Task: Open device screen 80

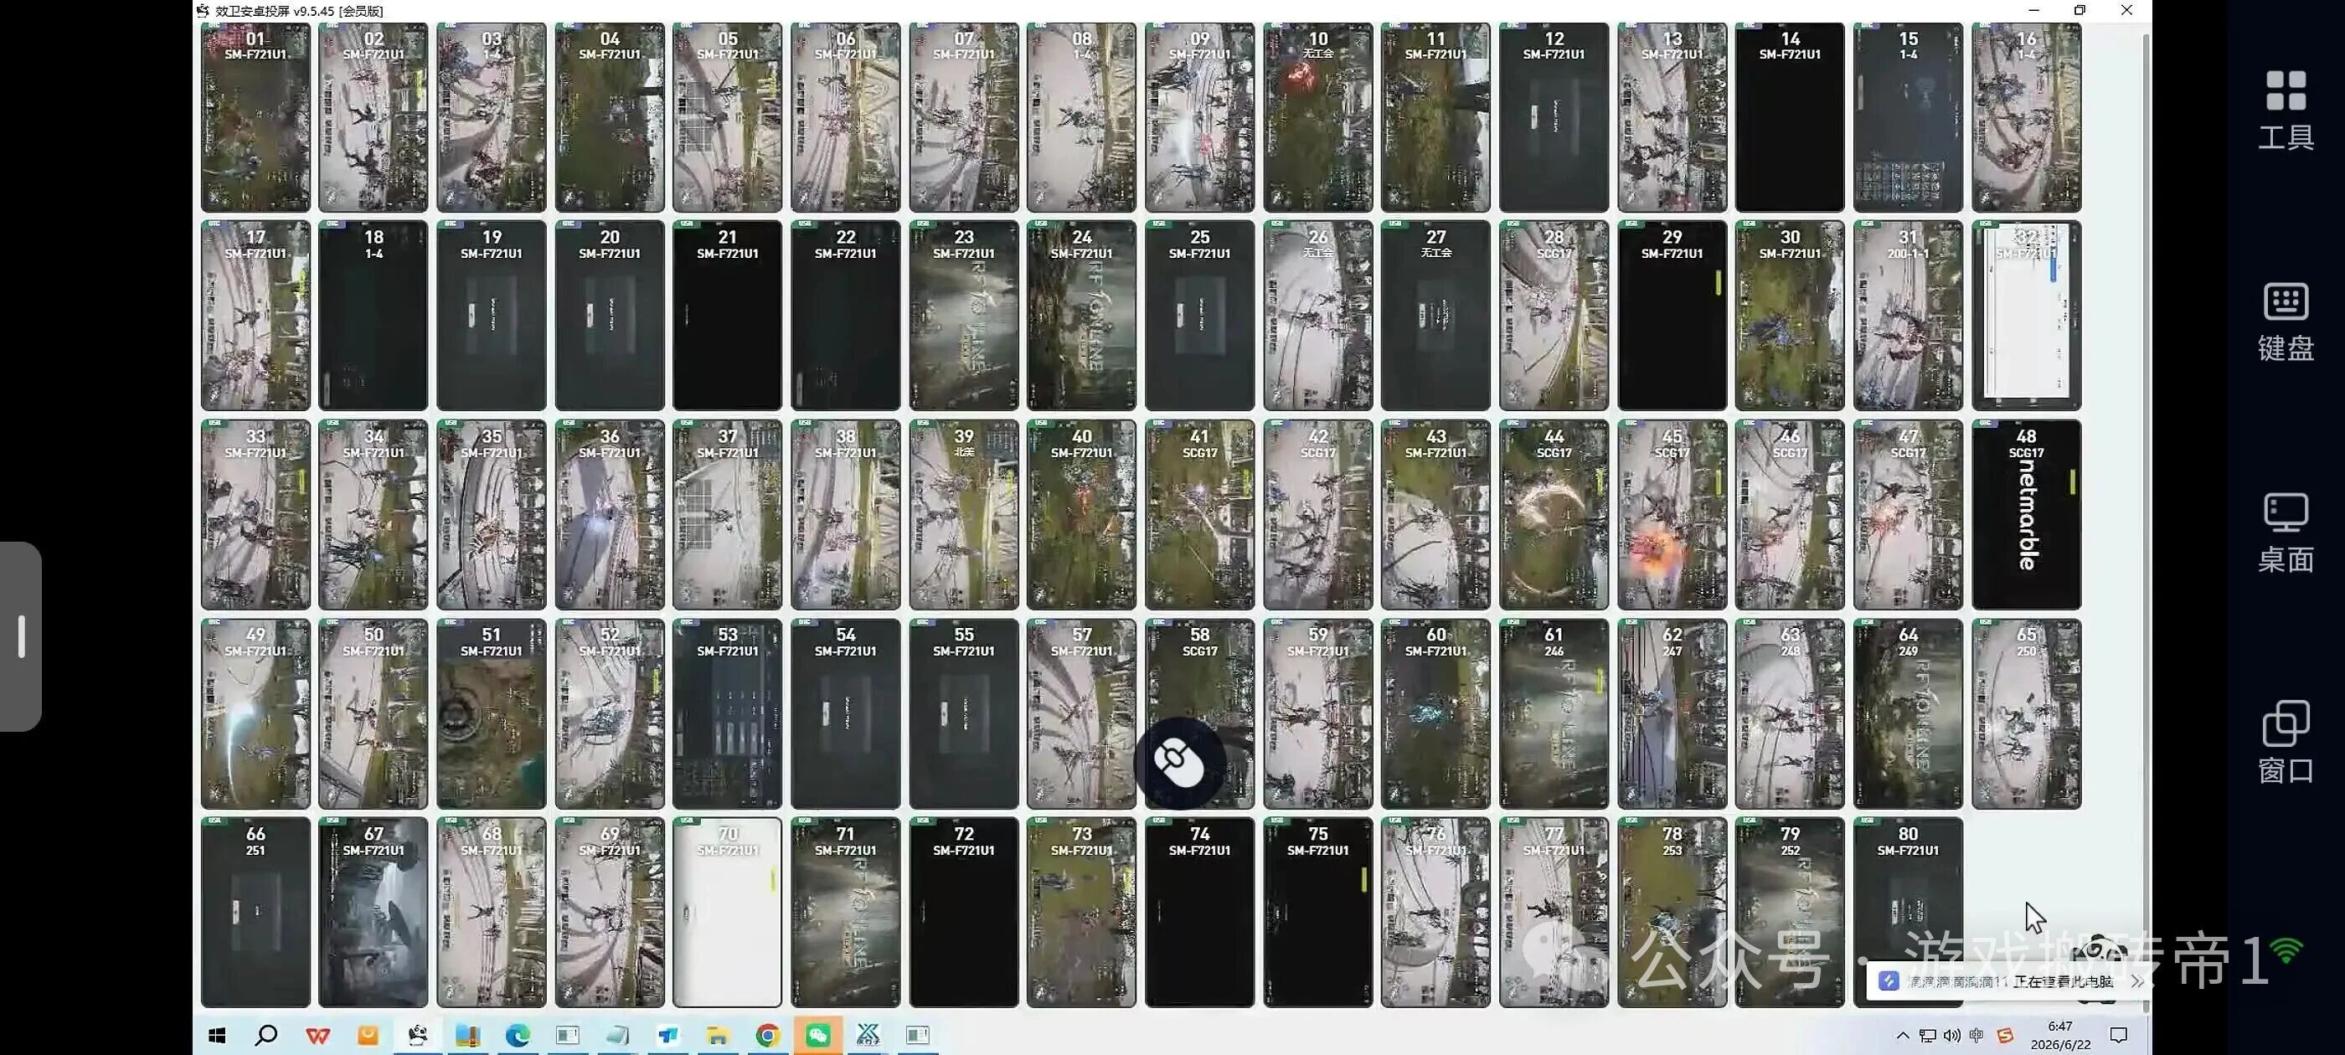Action: (1908, 912)
